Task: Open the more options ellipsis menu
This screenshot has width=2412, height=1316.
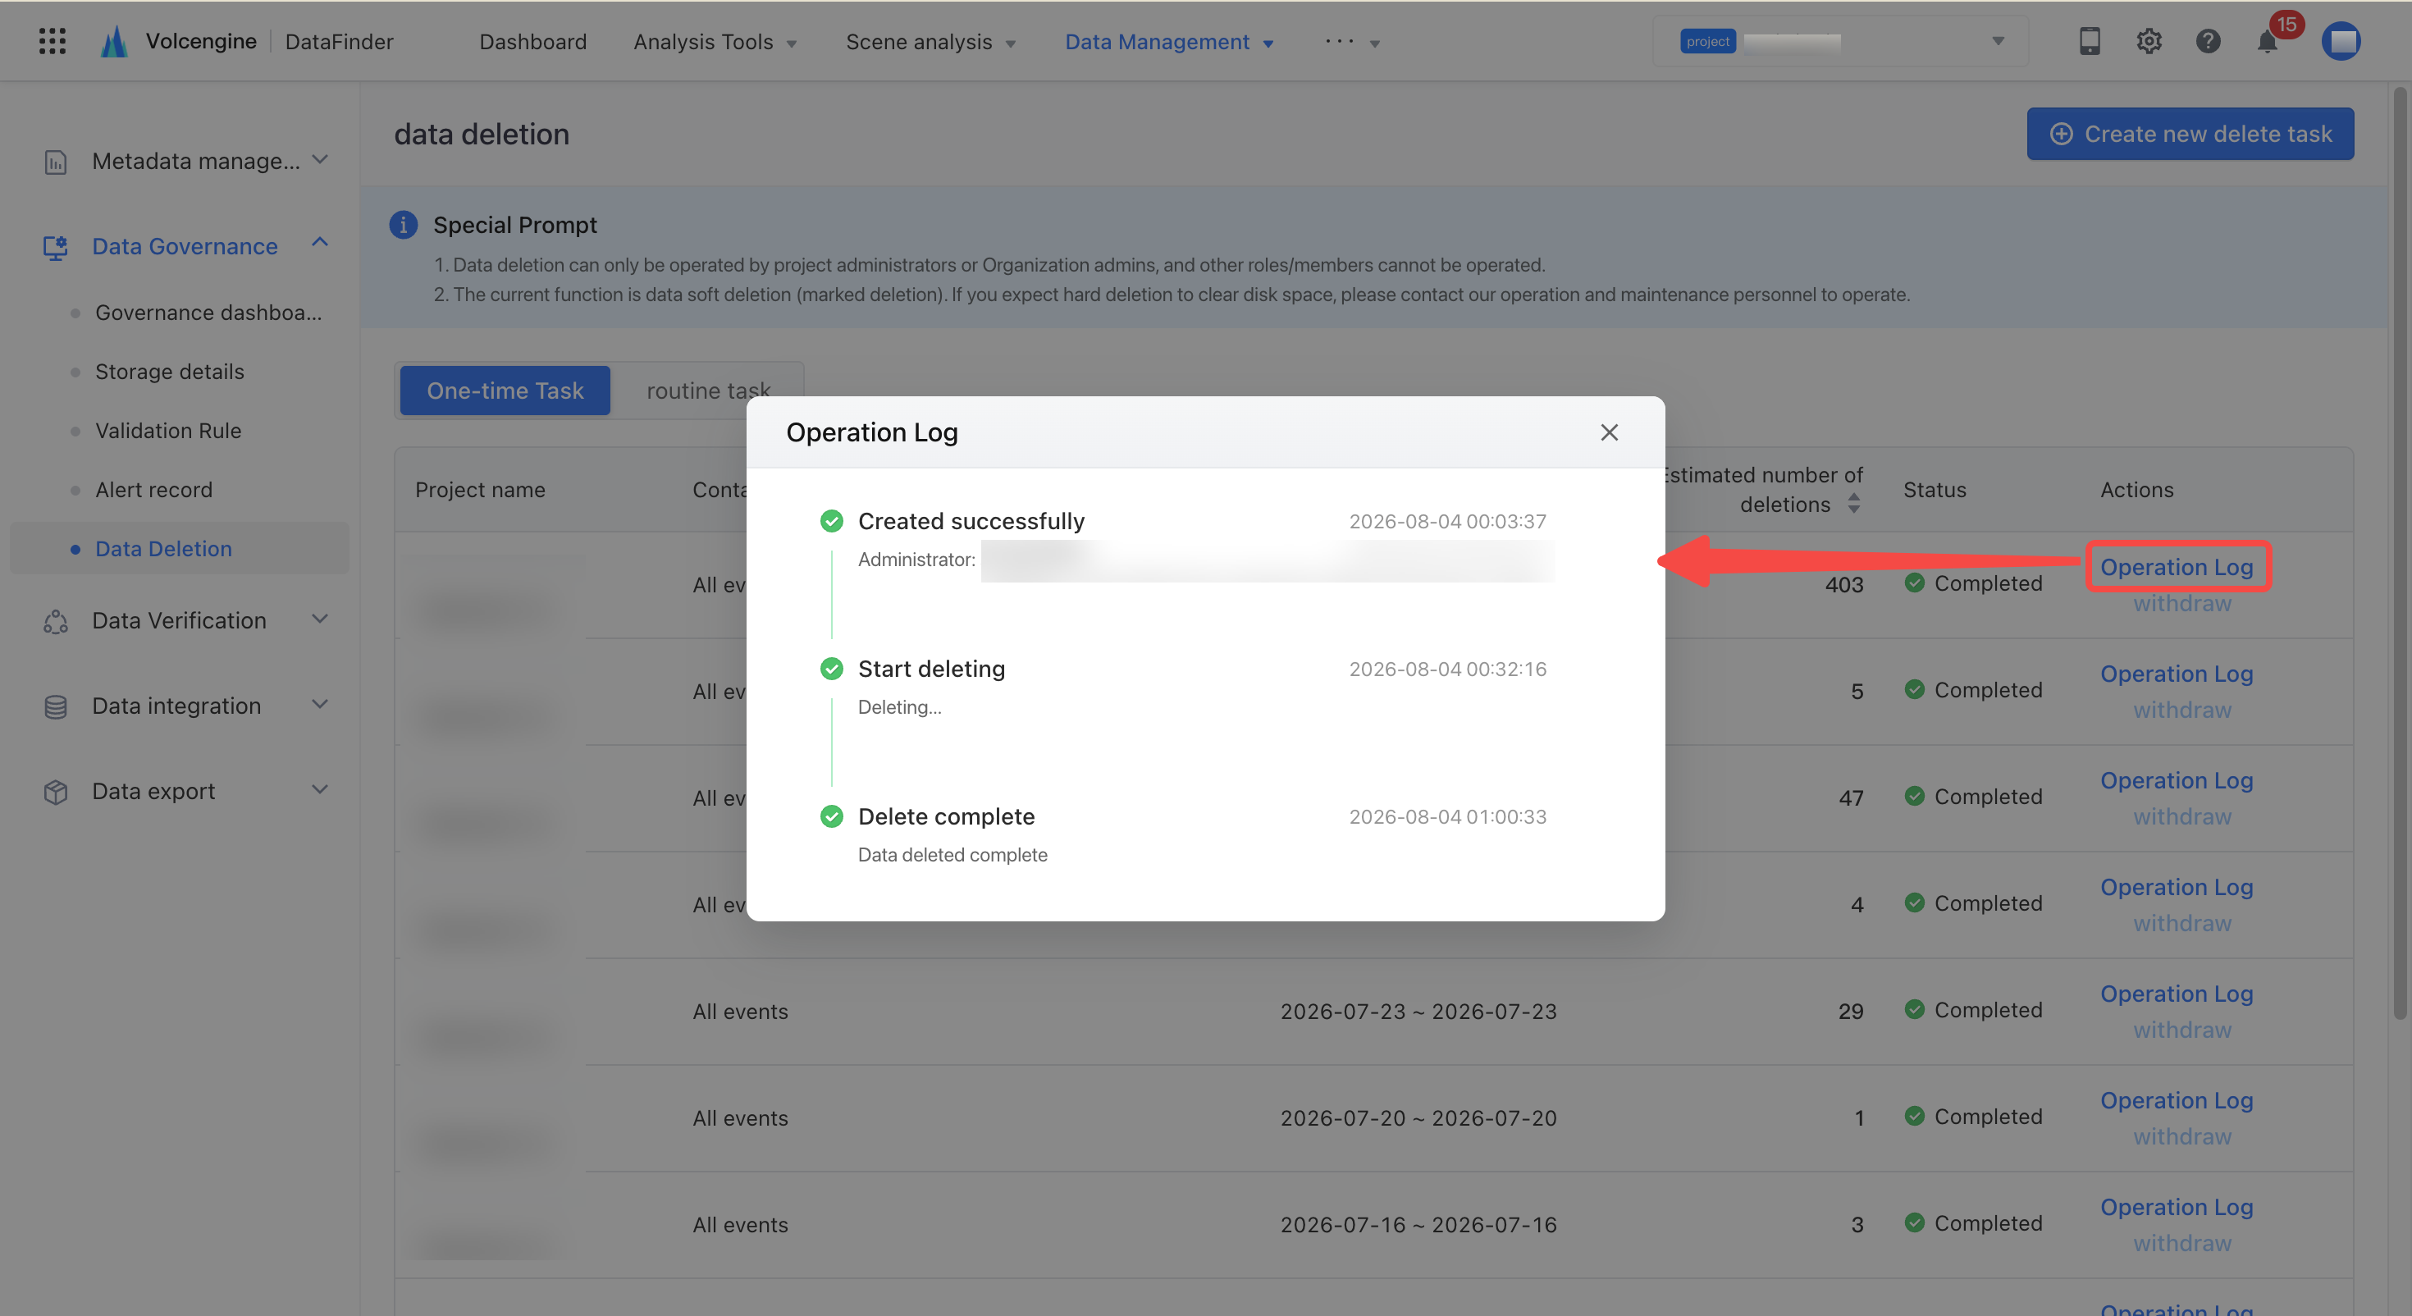Action: point(1352,42)
